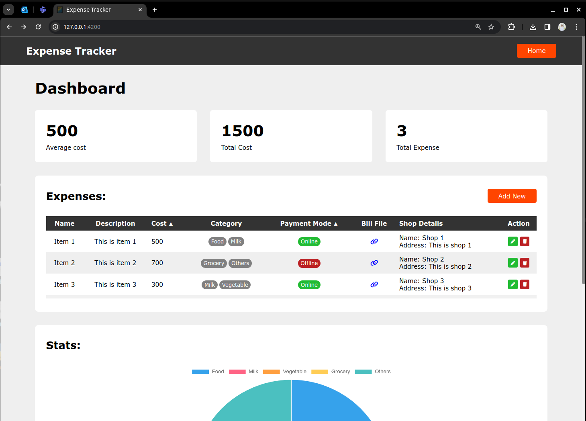Edit Item 1 with the green pencil icon
This screenshot has width=586, height=421.
[513, 241]
